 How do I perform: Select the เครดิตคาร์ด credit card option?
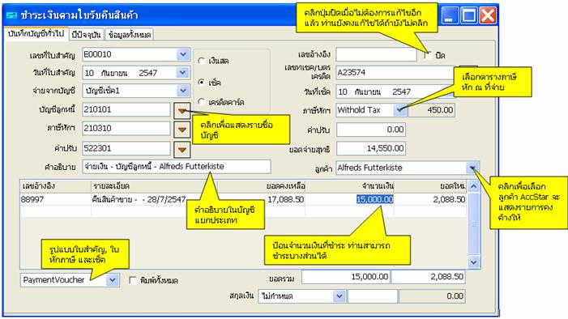[x=202, y=102]
